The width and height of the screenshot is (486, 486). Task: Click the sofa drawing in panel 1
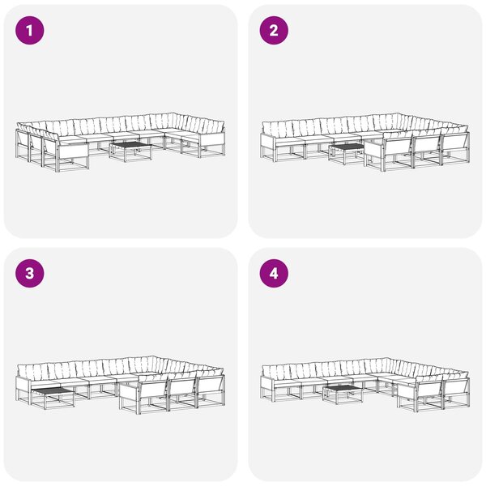coord(121,142)
